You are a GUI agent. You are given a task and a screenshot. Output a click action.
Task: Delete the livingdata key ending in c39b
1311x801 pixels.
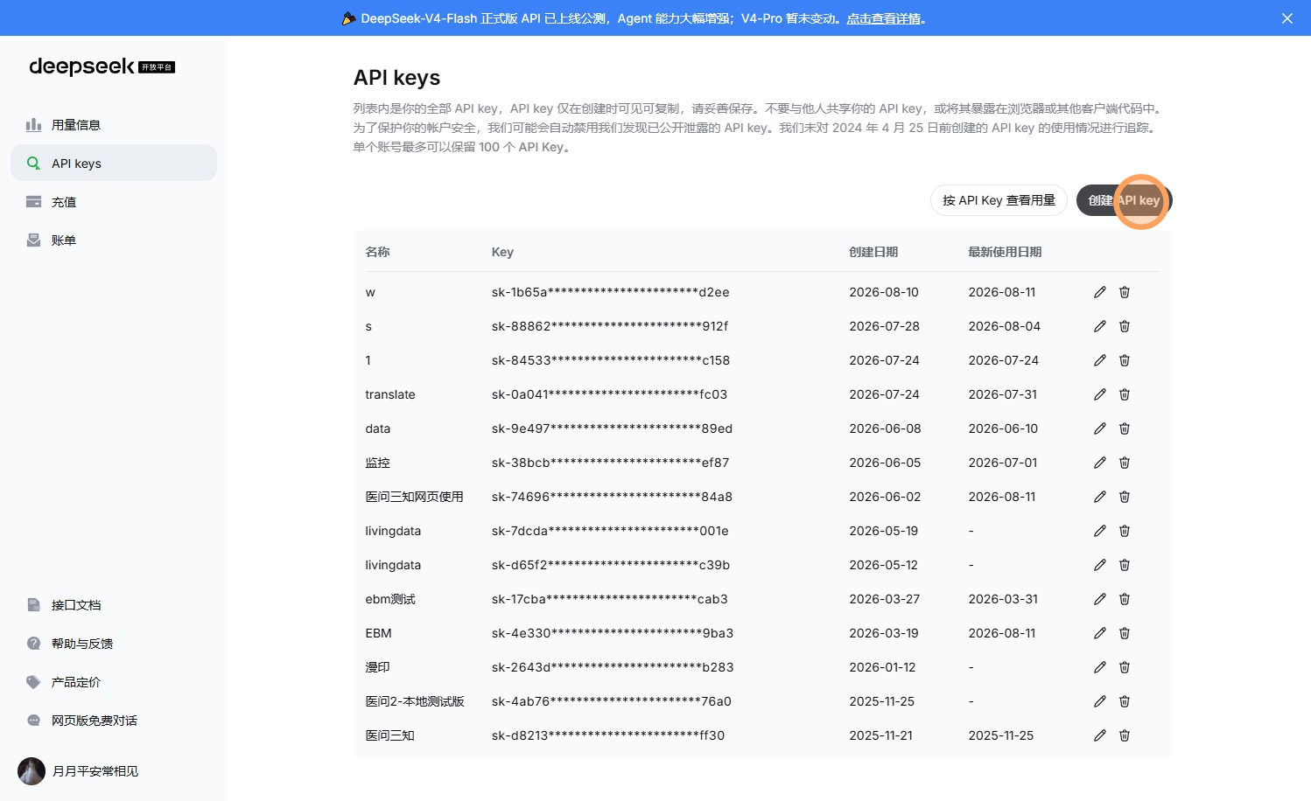(x=1125, y=565)
